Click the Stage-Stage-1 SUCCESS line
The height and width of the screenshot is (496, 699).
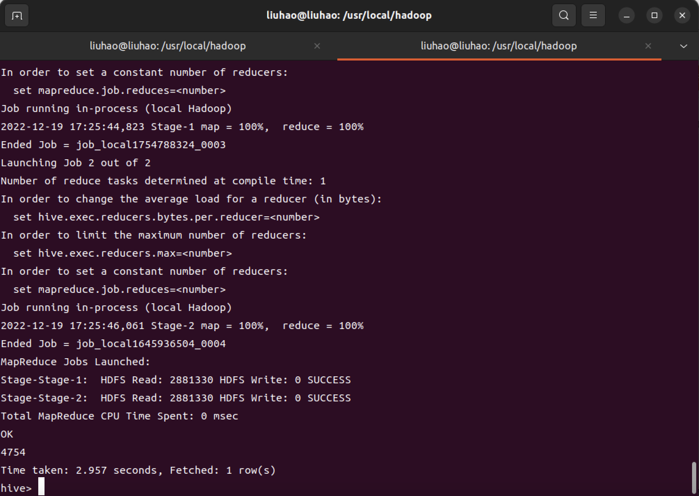tap(176, 380)
